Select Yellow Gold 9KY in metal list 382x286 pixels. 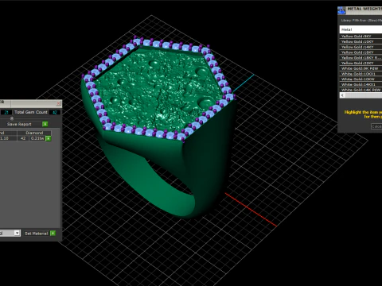pyautogui.click(x=361, y=37)
